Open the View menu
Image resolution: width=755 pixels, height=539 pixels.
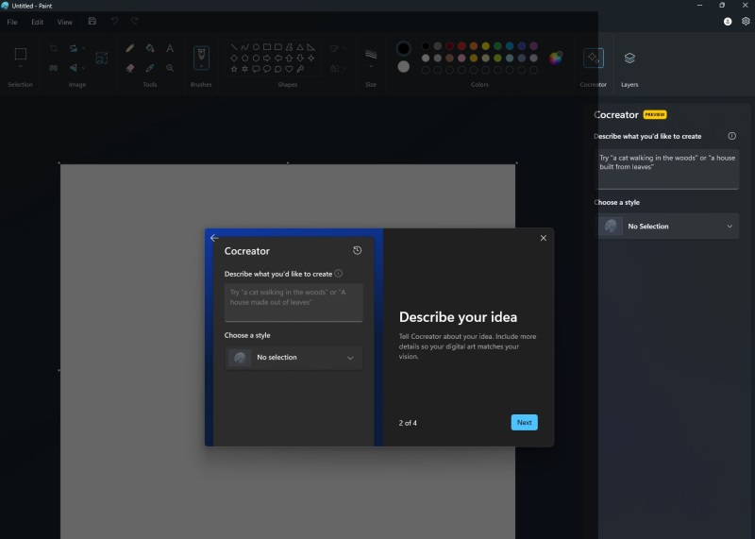[64, 22]
